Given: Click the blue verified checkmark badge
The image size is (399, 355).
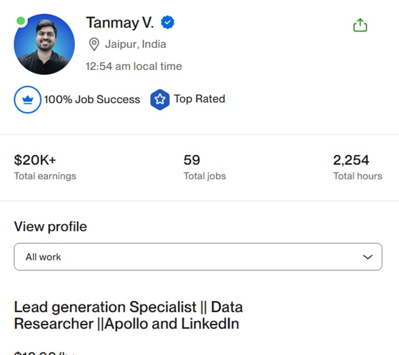Looking at the screenshot, I should (x=167, y=22).
